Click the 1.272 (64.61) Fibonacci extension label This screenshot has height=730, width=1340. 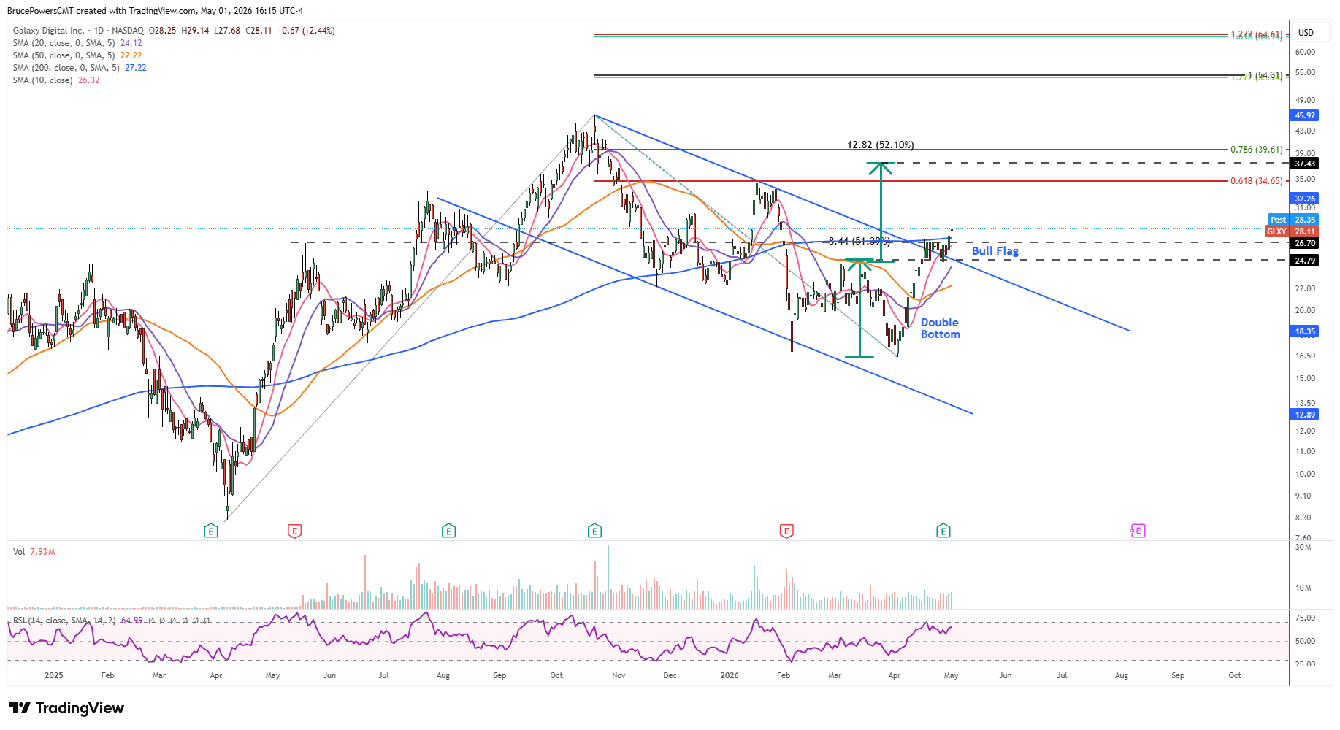1257,34
